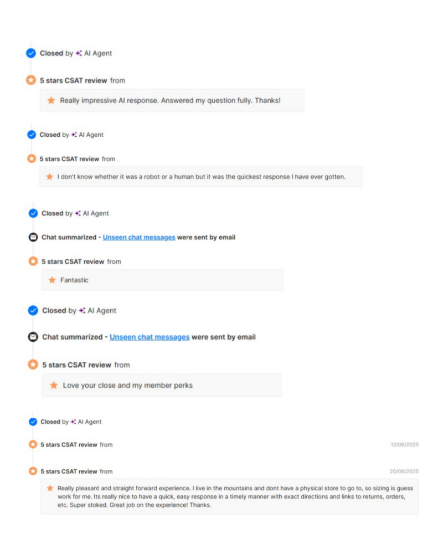Click the mail icon above the "Fantastic" review
The height and width of the screenshot is (554, 443).
(33, 237)
